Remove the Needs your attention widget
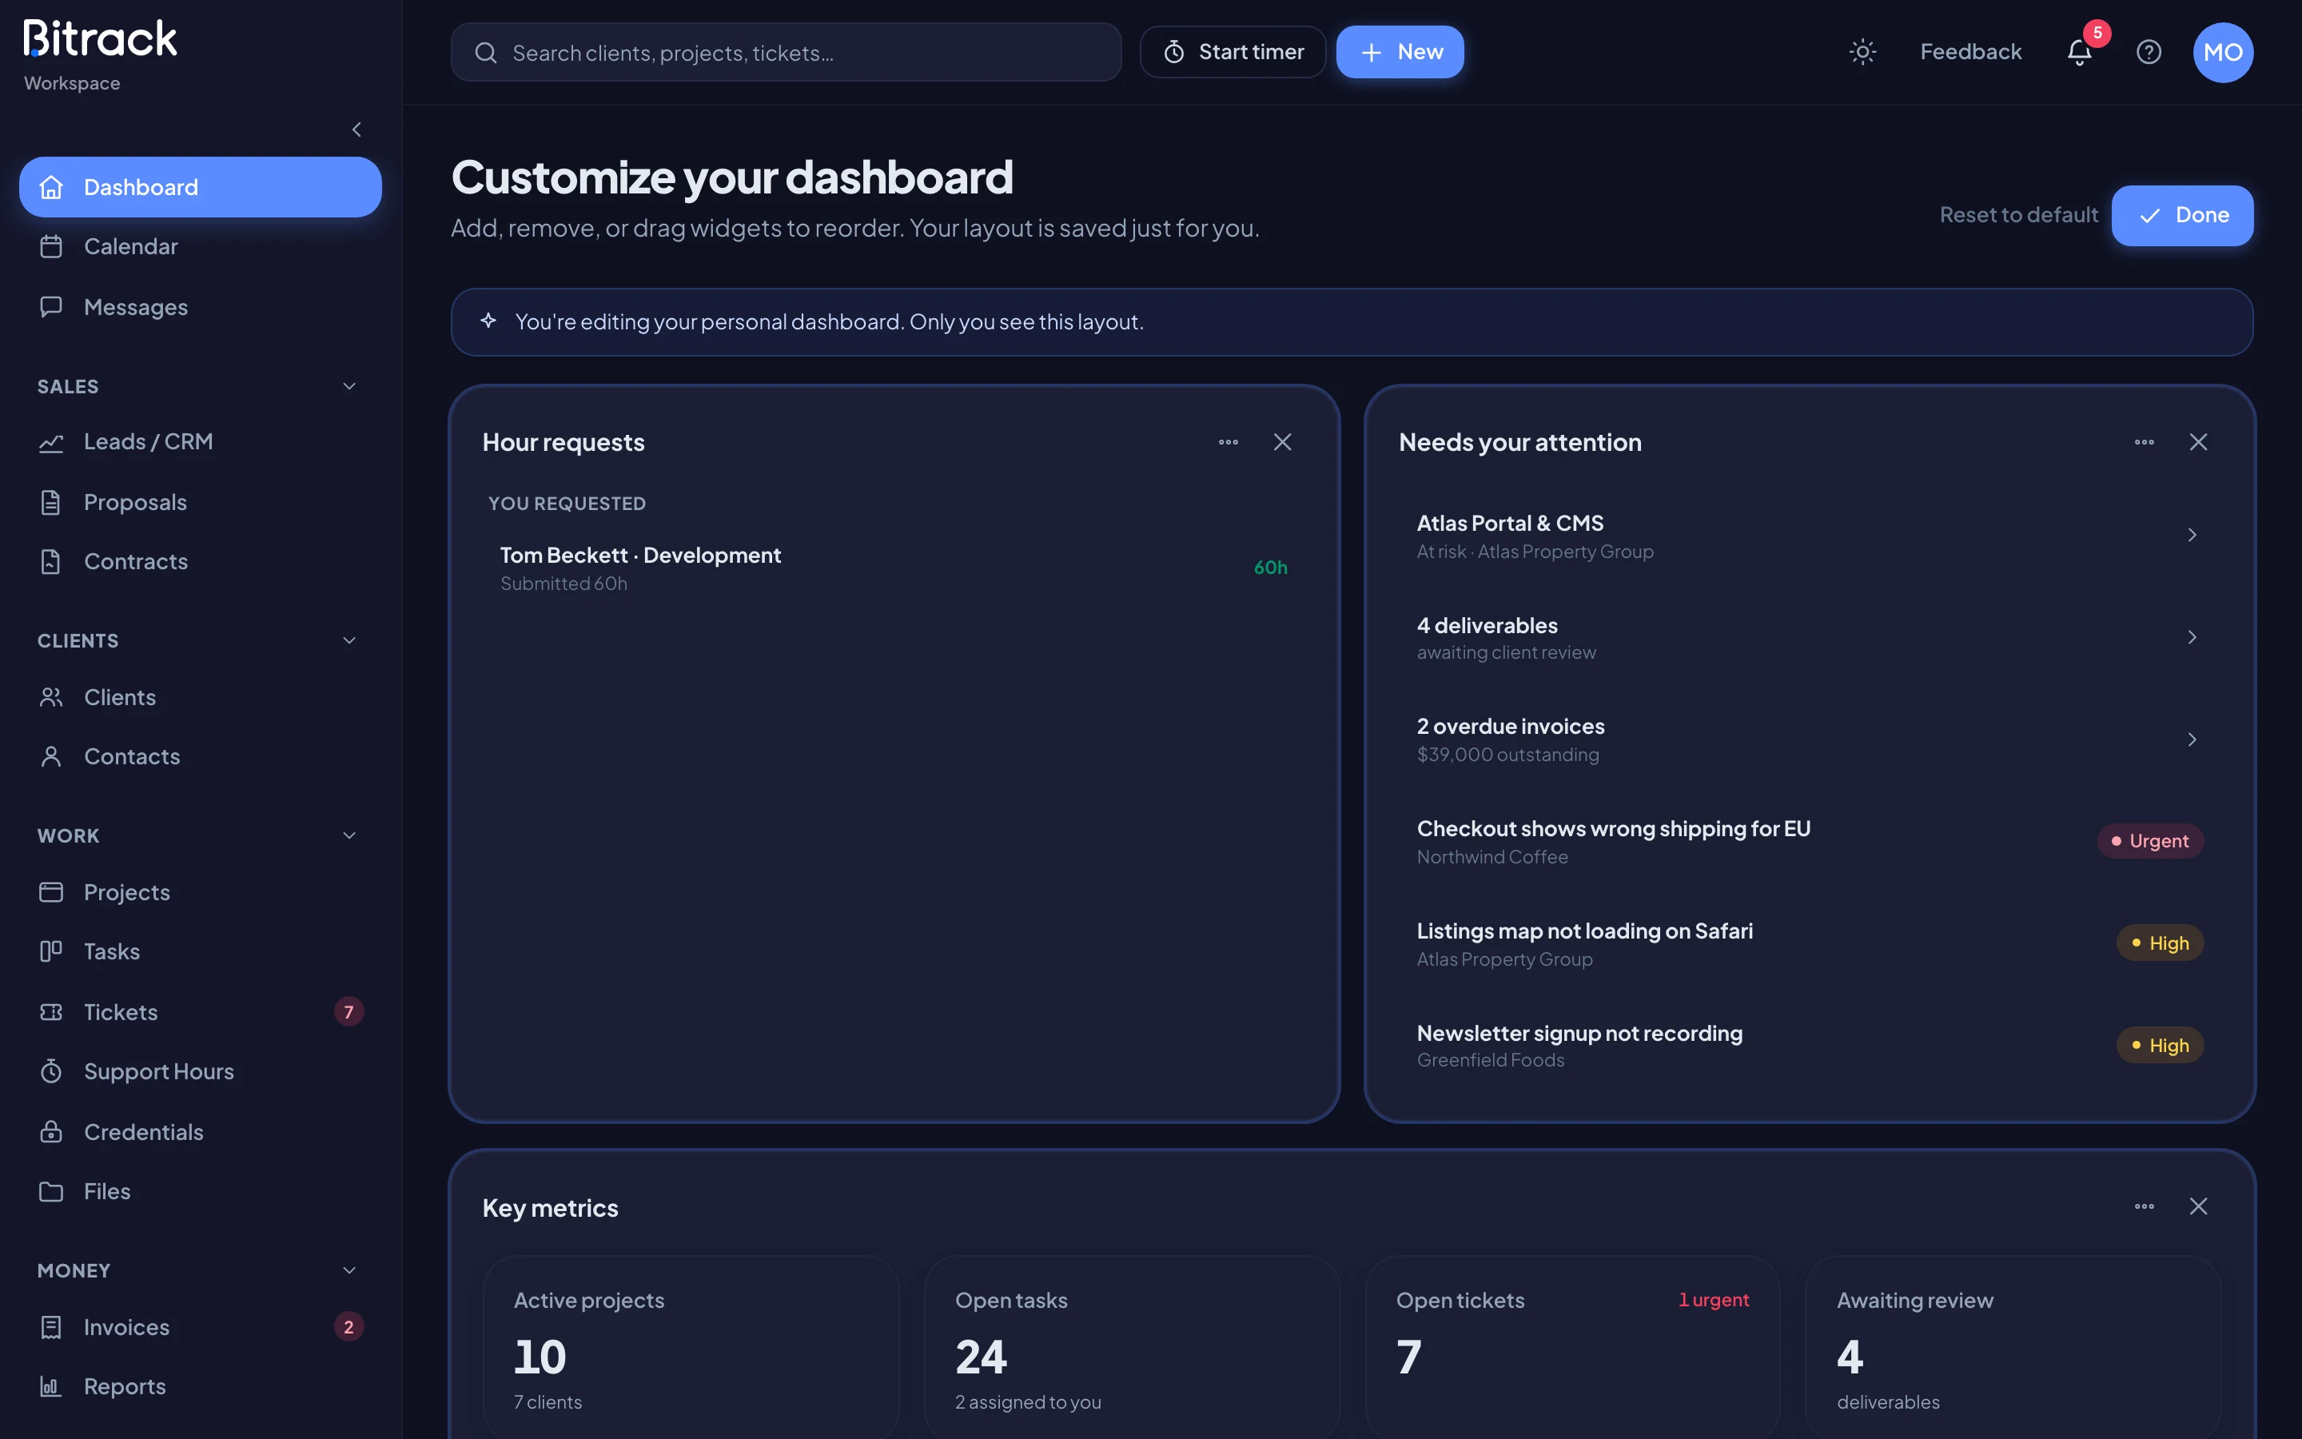2302x1439 pixels. tap(2198, 441)
